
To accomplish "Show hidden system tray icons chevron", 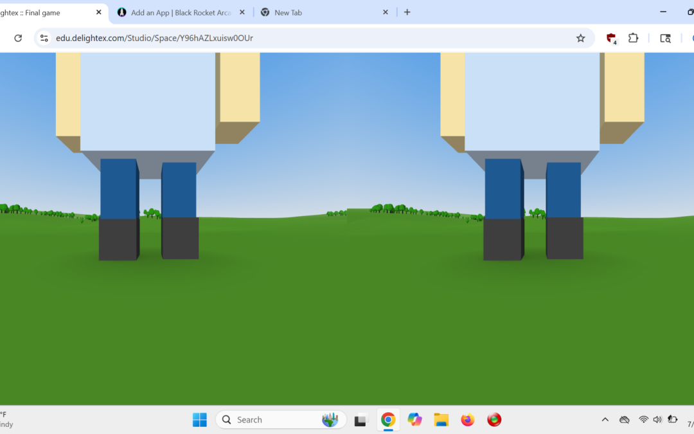I will coord(605,419).
